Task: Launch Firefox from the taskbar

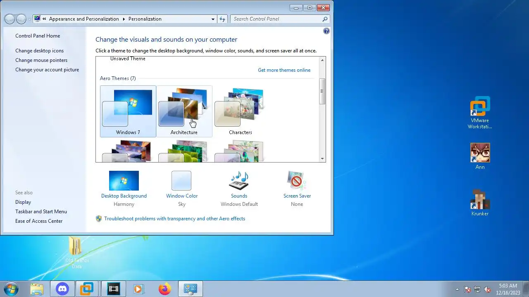Action: click(x=164, y=289)
